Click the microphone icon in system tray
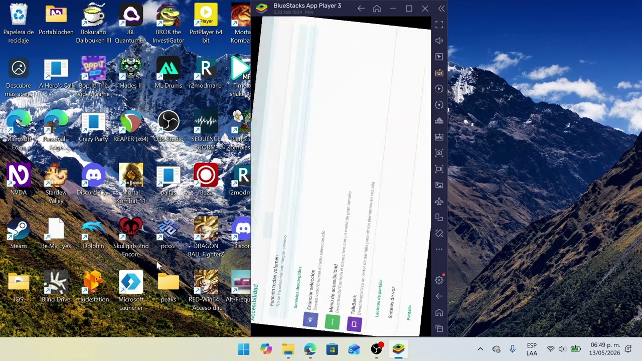Viewport: 642px width, 361px height. pos(513,349)
